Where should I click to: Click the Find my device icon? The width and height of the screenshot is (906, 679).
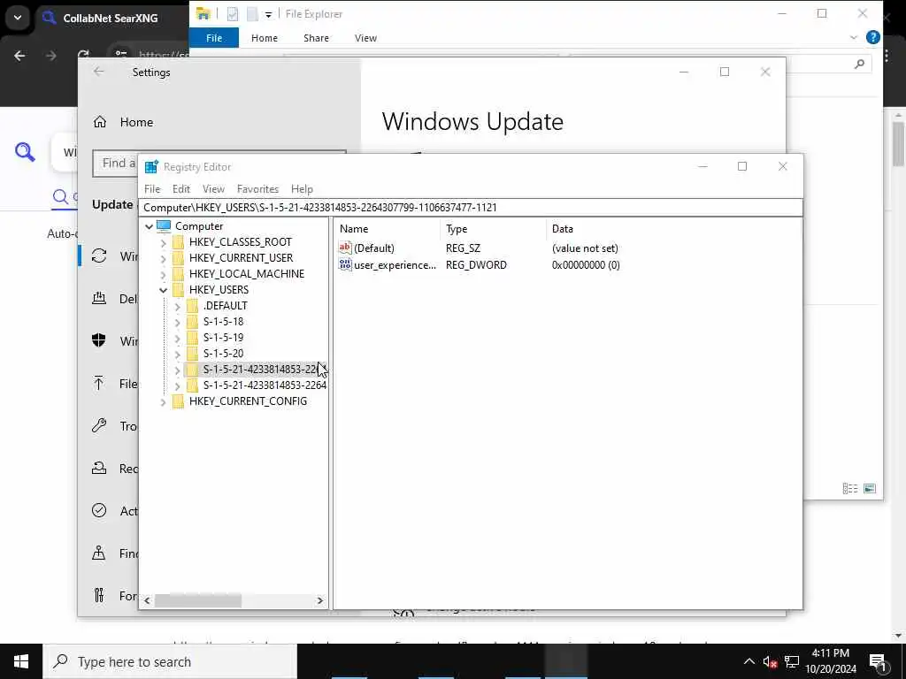point(99,553)
